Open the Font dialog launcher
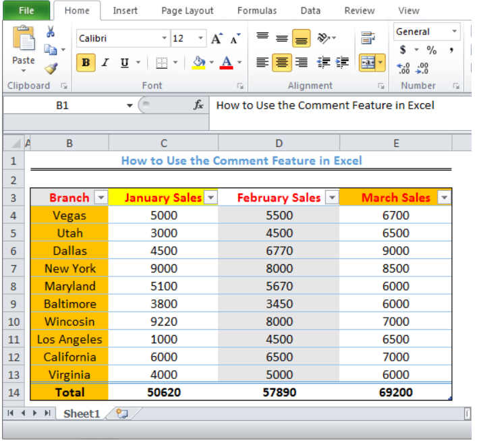 click(240, 86)
